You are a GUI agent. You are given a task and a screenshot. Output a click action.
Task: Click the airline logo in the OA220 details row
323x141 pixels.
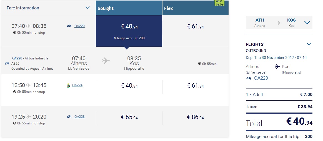pyautogui.click(x=7, y=64)
